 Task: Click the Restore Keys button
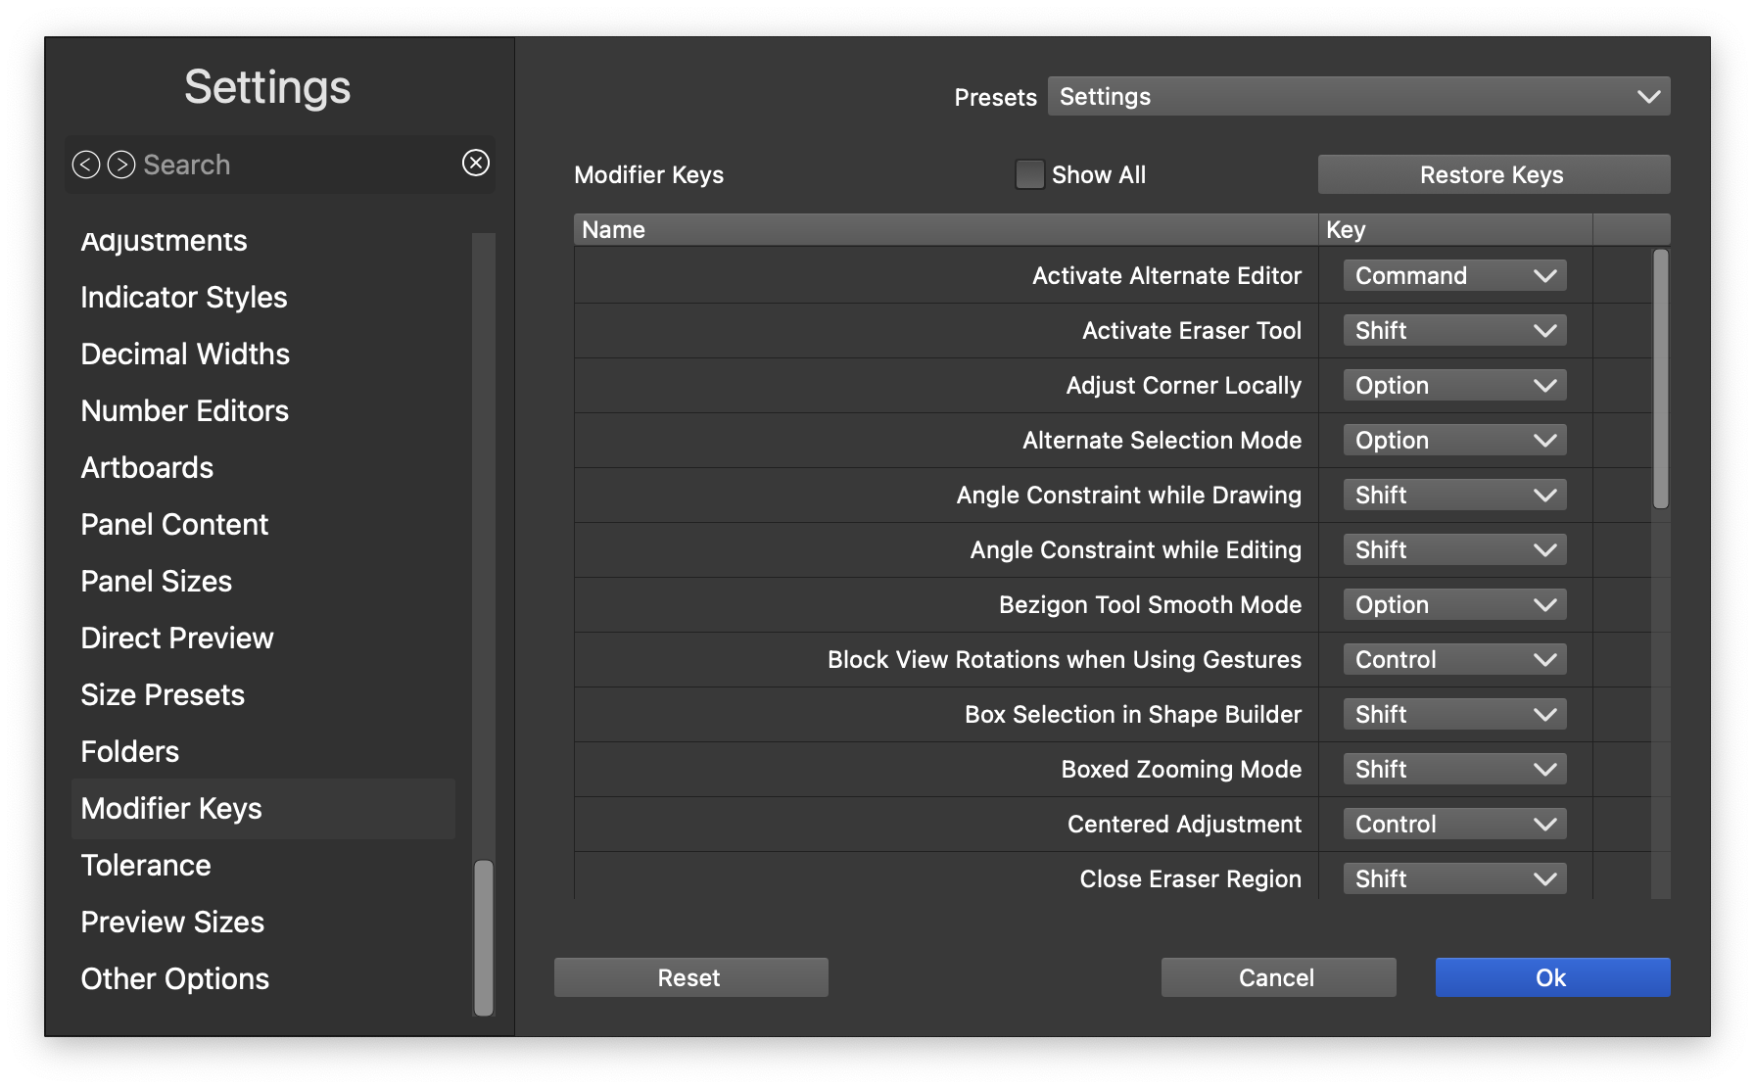coord(1494,174)
